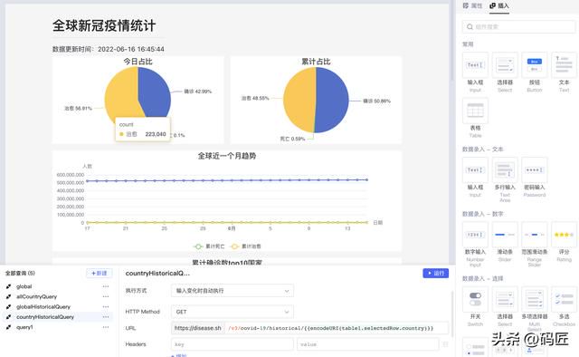
Task: Switch to the 插入 insert tab
Action: 499,6
